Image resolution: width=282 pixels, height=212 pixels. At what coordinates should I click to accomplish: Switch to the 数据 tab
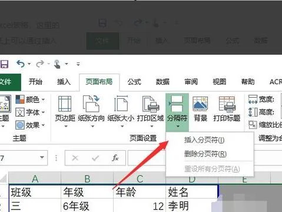coord(162,82)
